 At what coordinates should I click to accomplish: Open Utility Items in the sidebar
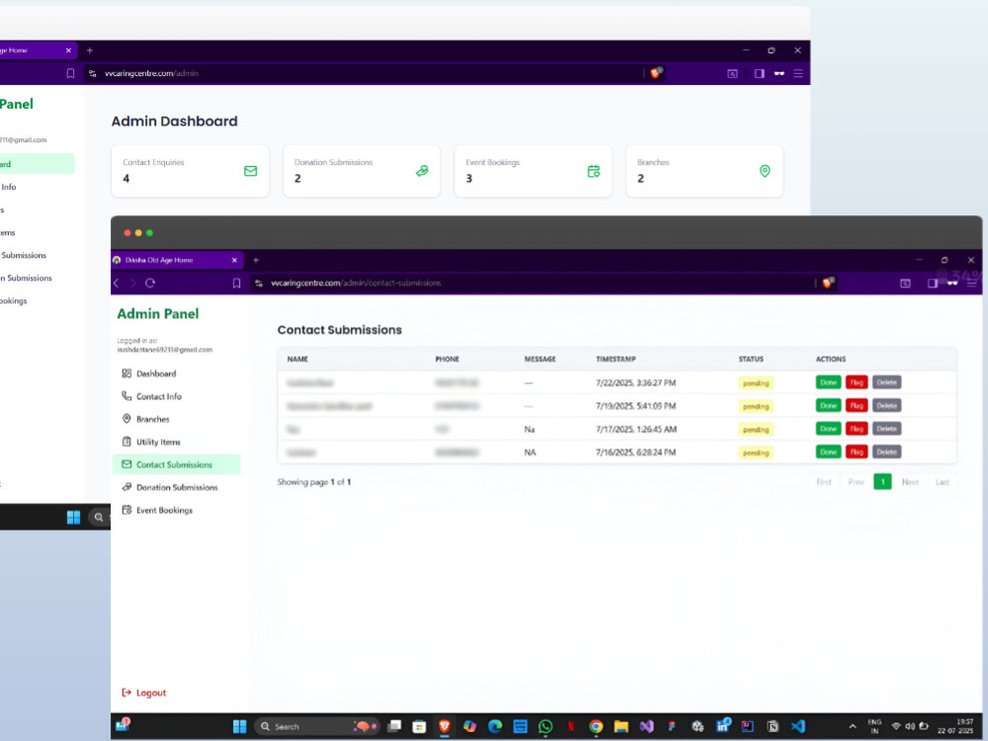click(151, 442)
